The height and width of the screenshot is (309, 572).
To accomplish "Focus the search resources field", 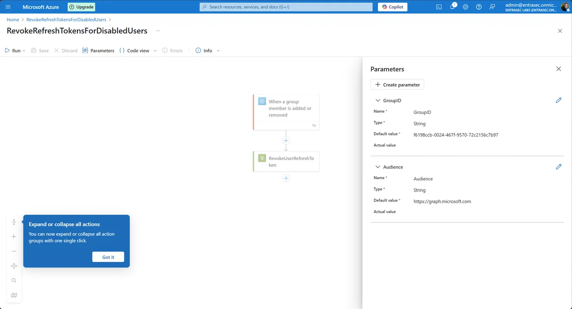I will tap(286, 7).
